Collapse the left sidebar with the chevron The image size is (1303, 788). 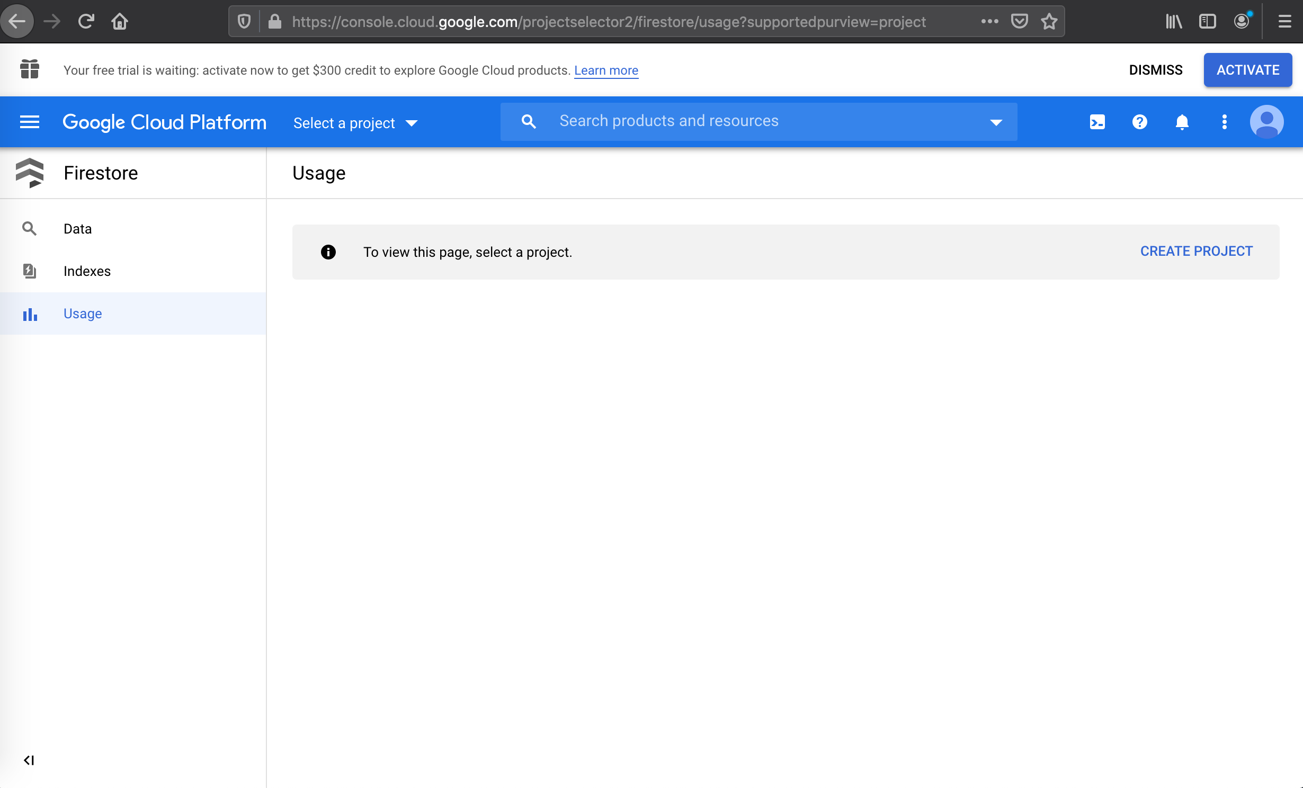pos(29,760)
